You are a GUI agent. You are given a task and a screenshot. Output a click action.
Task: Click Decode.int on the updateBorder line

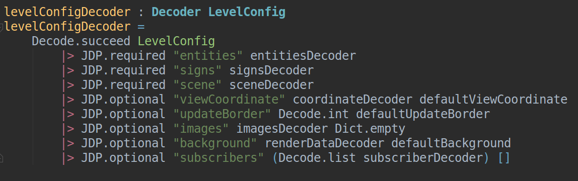click(x=314, y=114)
